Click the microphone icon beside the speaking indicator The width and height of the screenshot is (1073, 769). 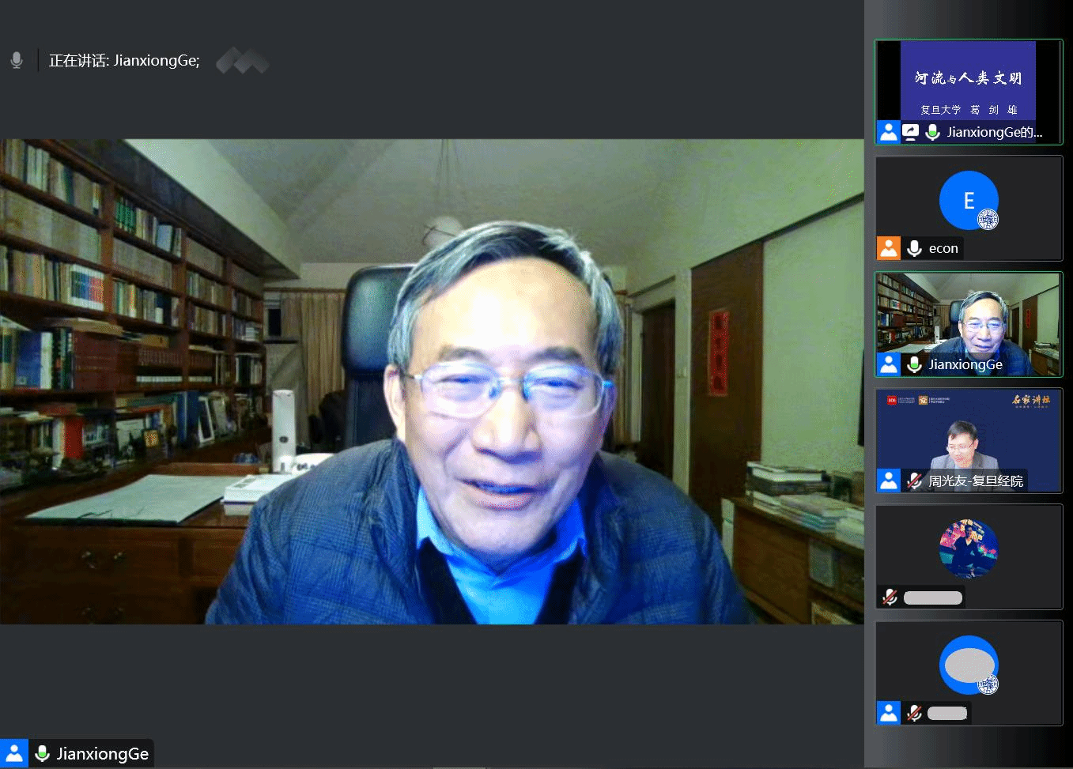17,60
